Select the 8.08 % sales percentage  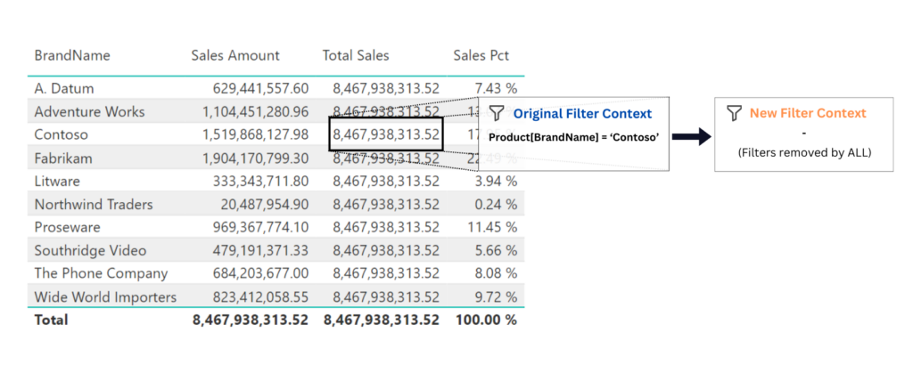click(x=496, y=273)
